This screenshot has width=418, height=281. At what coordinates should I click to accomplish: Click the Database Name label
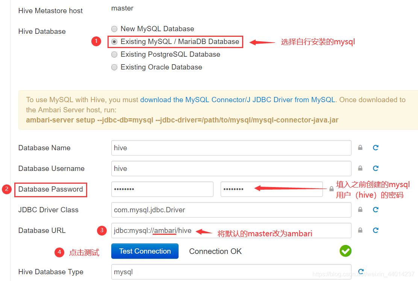pos(44,148)
